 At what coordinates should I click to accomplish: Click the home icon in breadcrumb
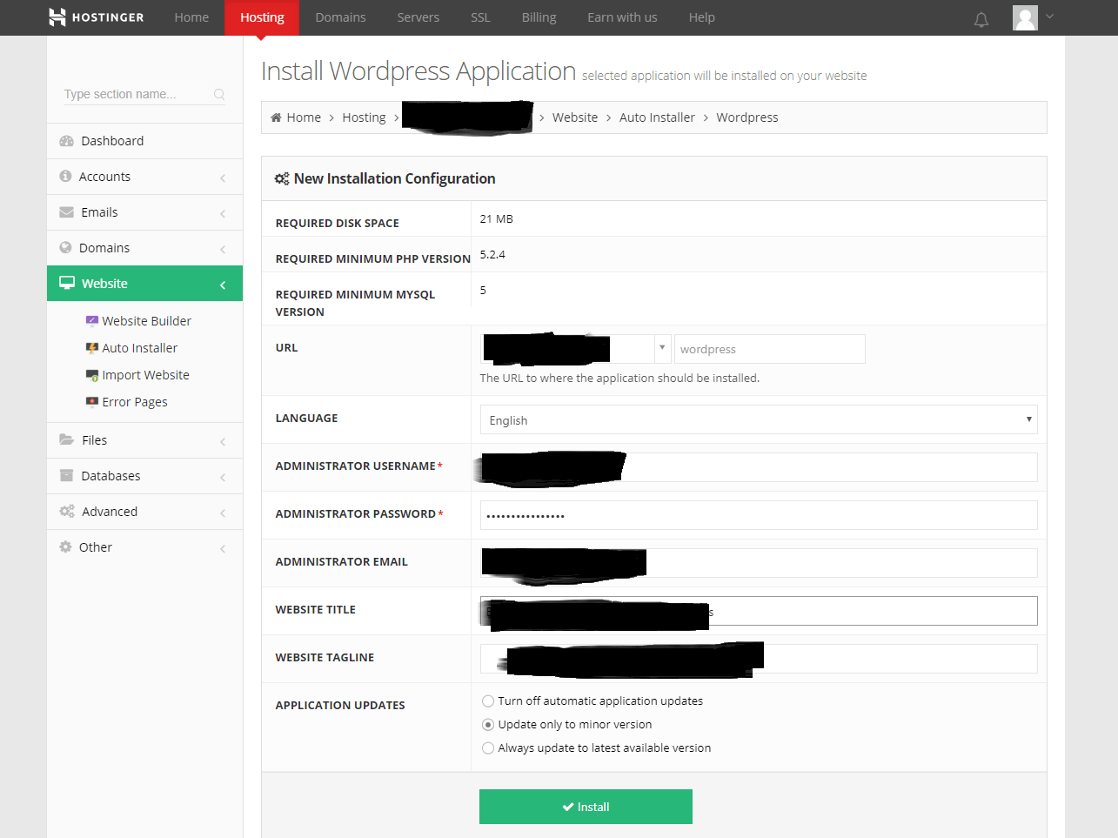276,117
